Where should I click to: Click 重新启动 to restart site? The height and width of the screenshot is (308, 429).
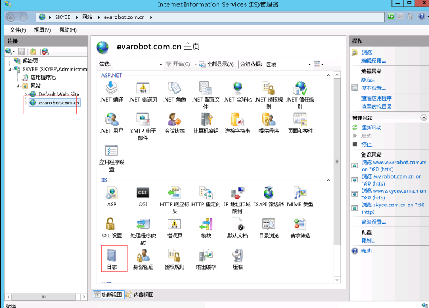pos(371,127)
